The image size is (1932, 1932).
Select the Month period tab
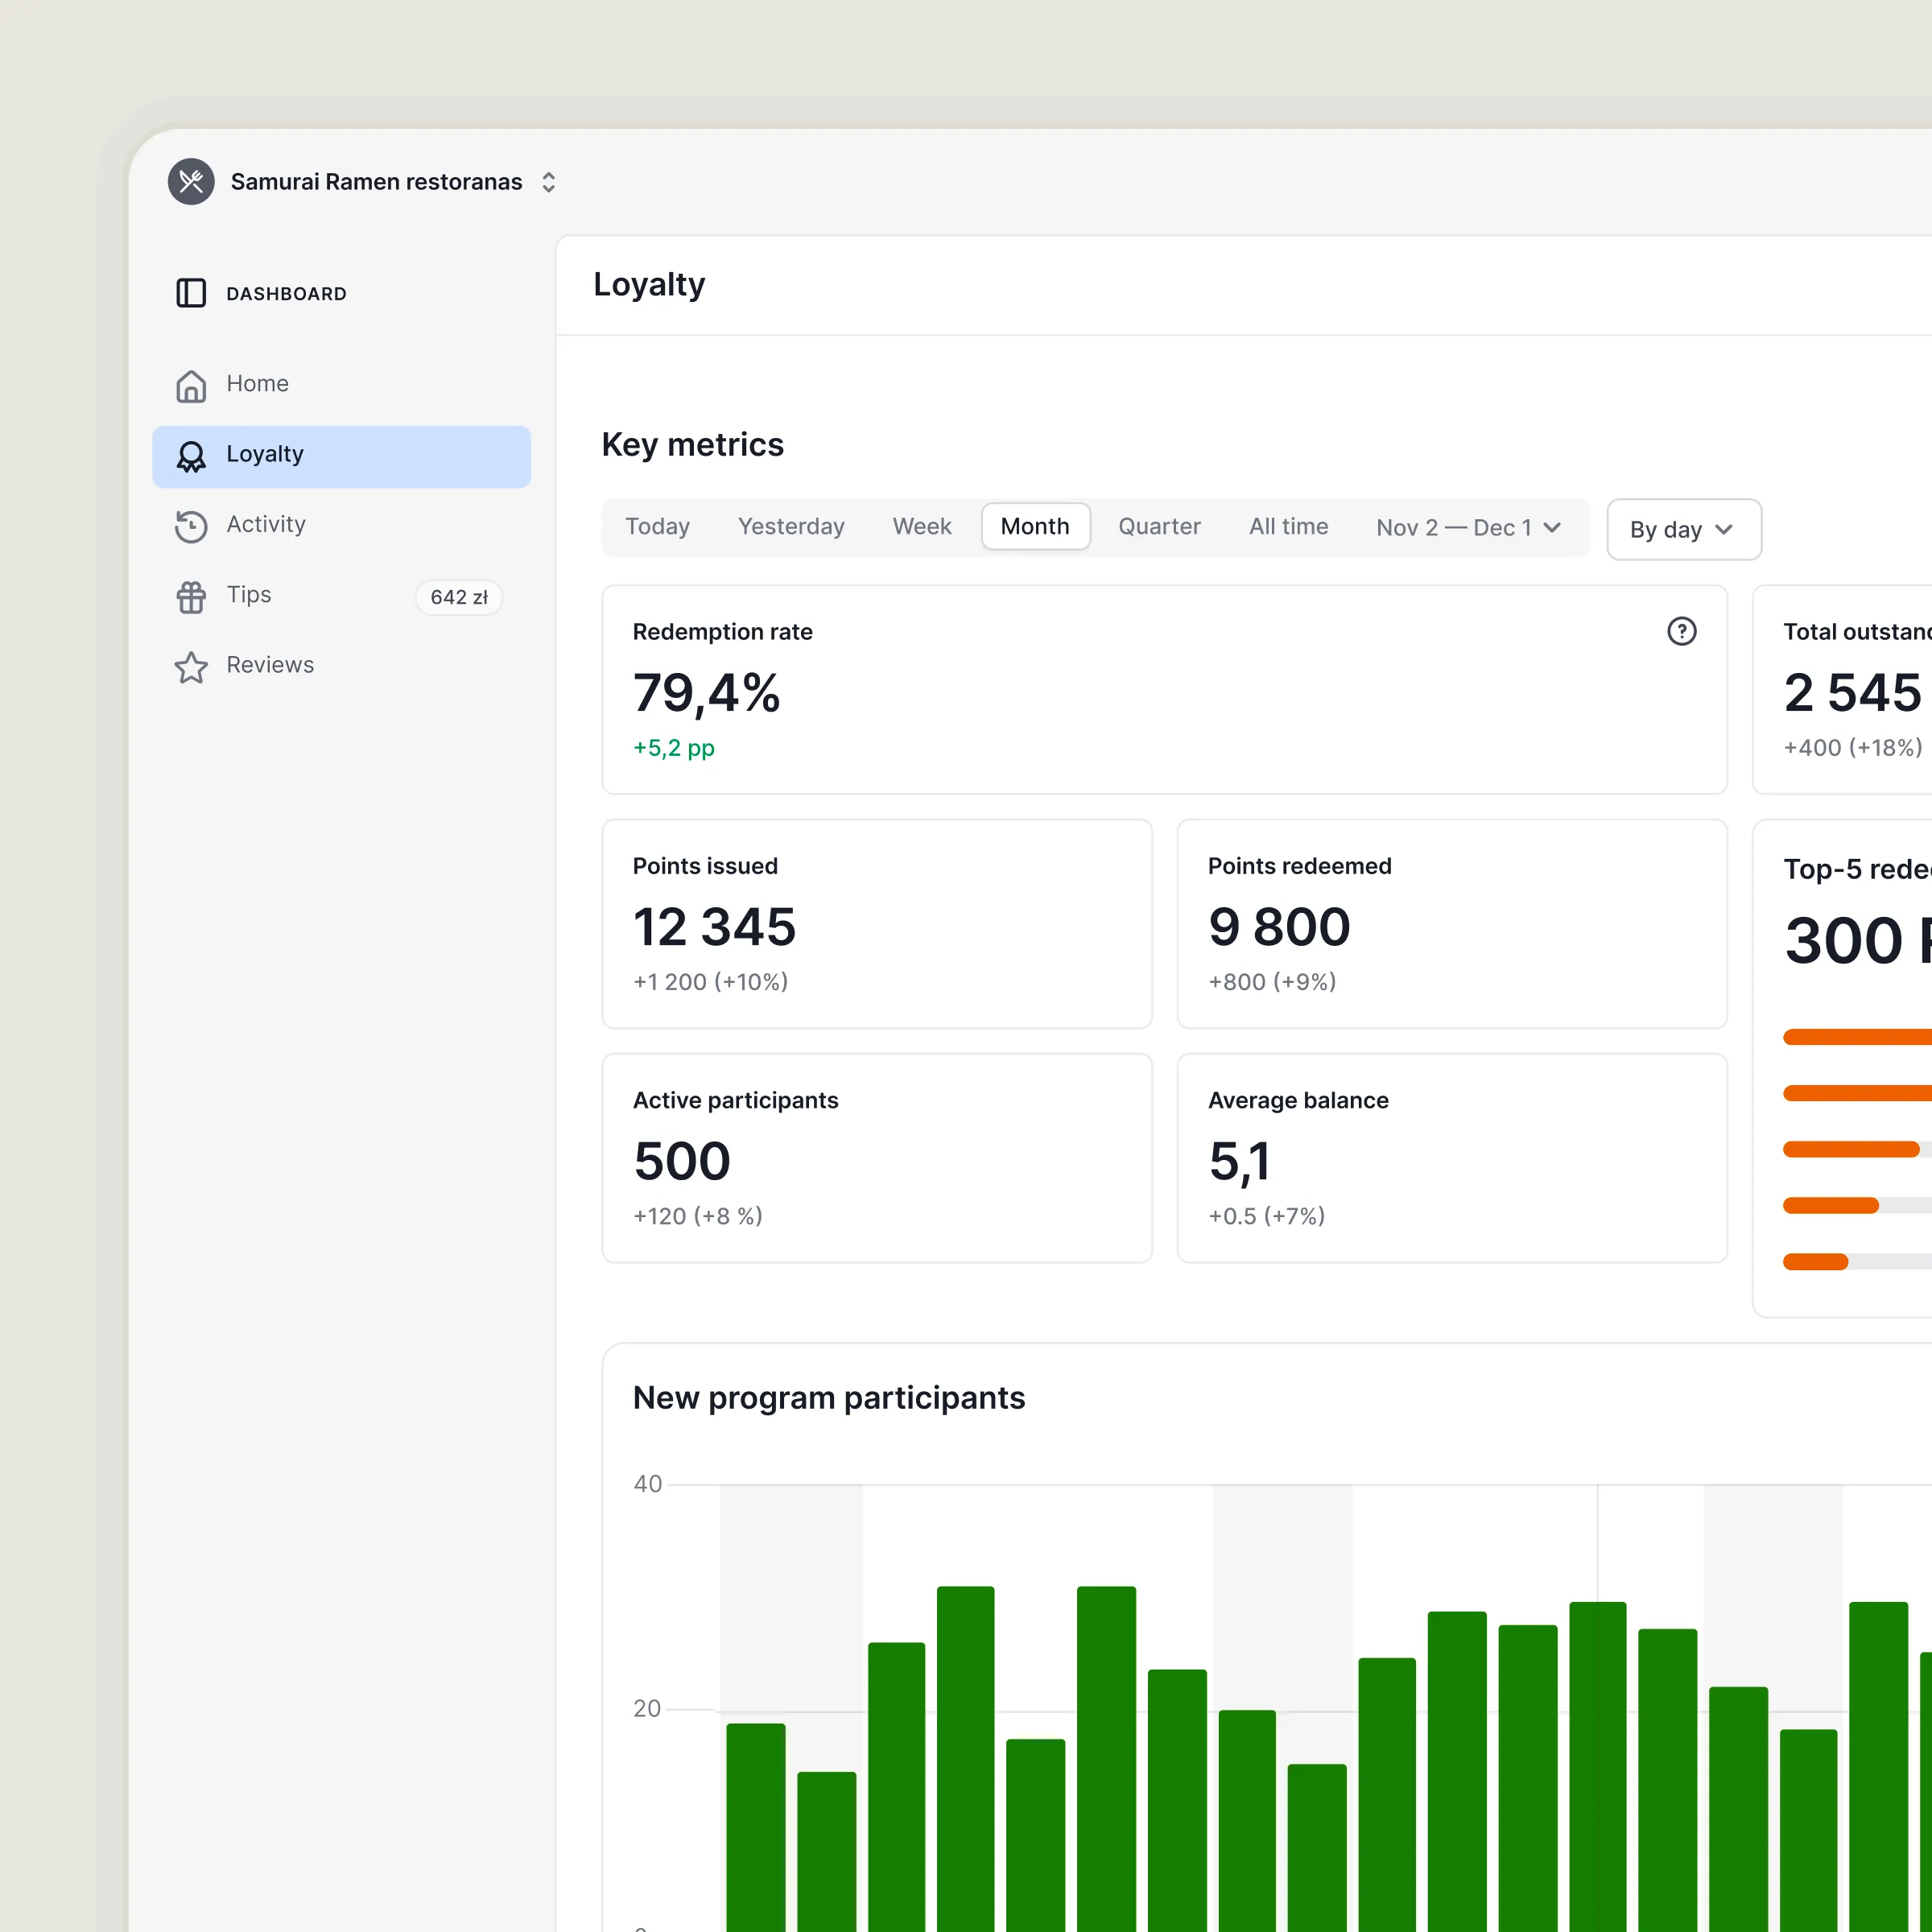pyautogui.click(x=1035, y=527)
